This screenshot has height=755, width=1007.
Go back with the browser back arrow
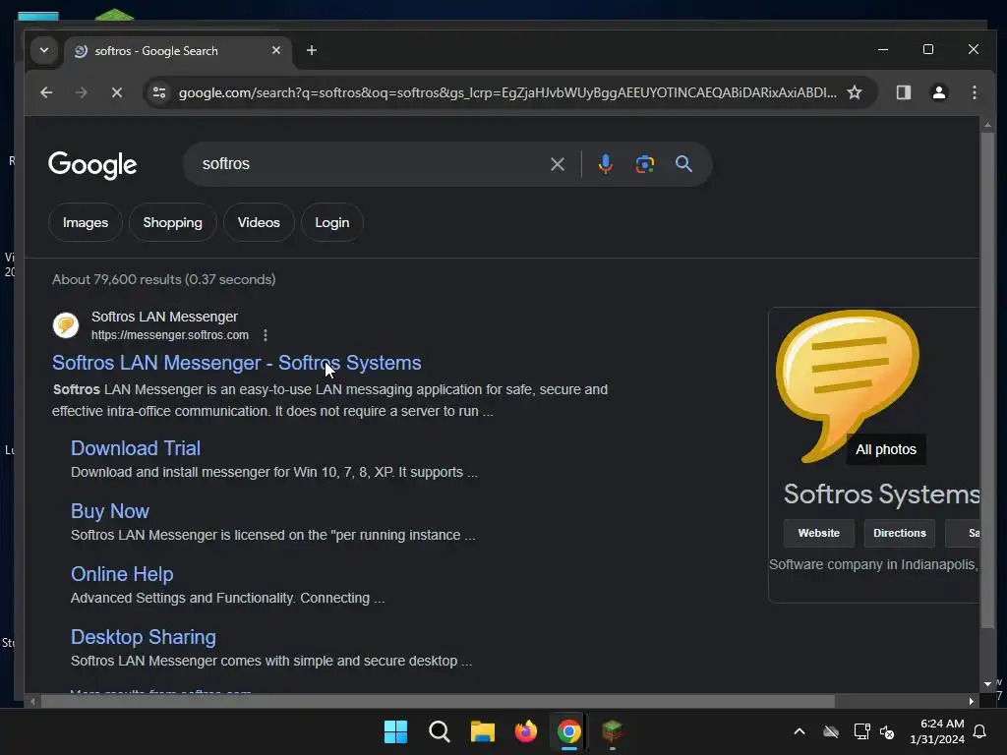coord(46,92)
